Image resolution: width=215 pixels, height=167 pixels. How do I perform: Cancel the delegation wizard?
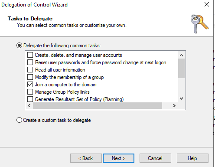tap(155, 158)
